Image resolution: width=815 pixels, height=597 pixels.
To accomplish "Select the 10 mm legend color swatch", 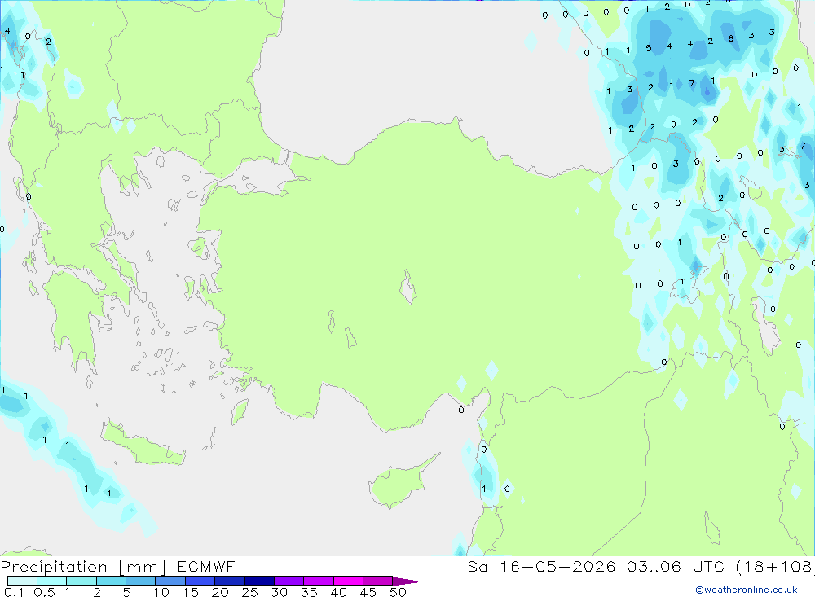I will (x=170, y=581).
